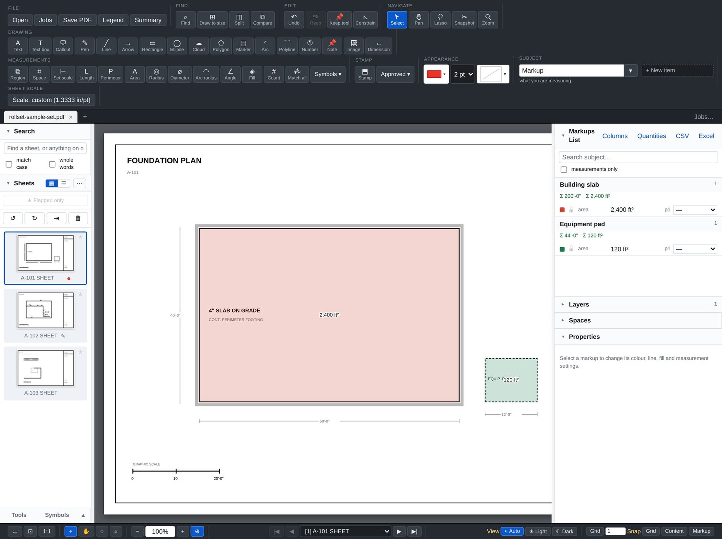Open the red line color swatch
This screenshot has width=722, height=539.
coord(436,74)
